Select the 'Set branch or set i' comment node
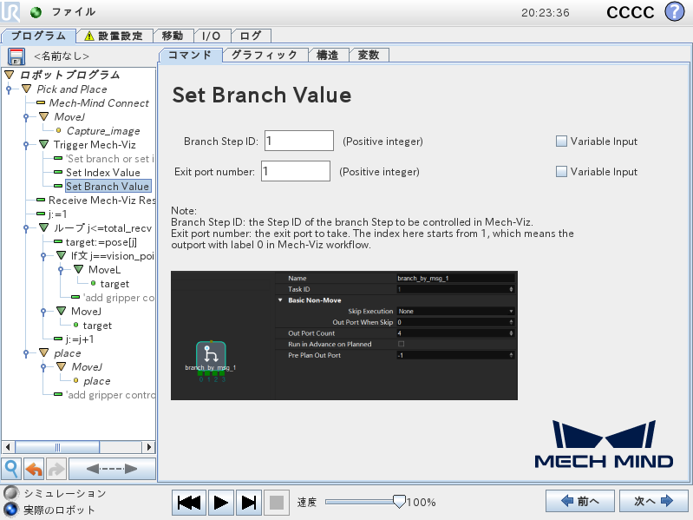Image resolution: width=693 pixels, height=520 pixels. pyautogui.click(x=110, y=159)
